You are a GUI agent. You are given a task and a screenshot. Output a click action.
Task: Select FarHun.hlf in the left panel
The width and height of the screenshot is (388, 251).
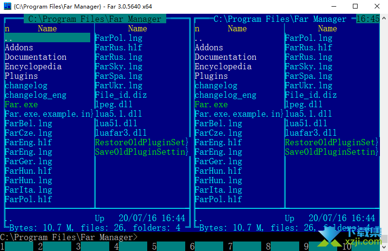pyautogui.click(x=28, y=171)
